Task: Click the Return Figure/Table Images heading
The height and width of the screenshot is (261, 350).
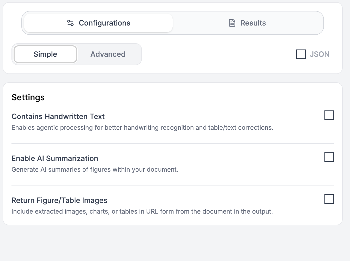Action: point(59,200)
